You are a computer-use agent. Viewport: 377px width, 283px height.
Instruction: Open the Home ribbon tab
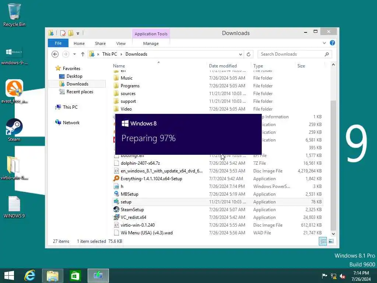pyautogui.click(x=79, y=43)
